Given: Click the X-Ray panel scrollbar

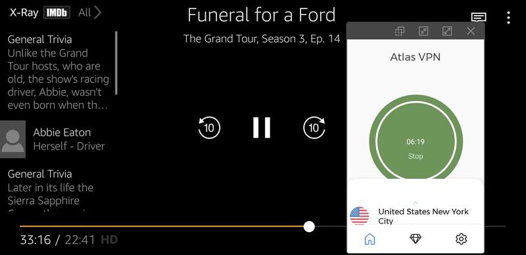Looking at the screenshot, I should 116,63.
